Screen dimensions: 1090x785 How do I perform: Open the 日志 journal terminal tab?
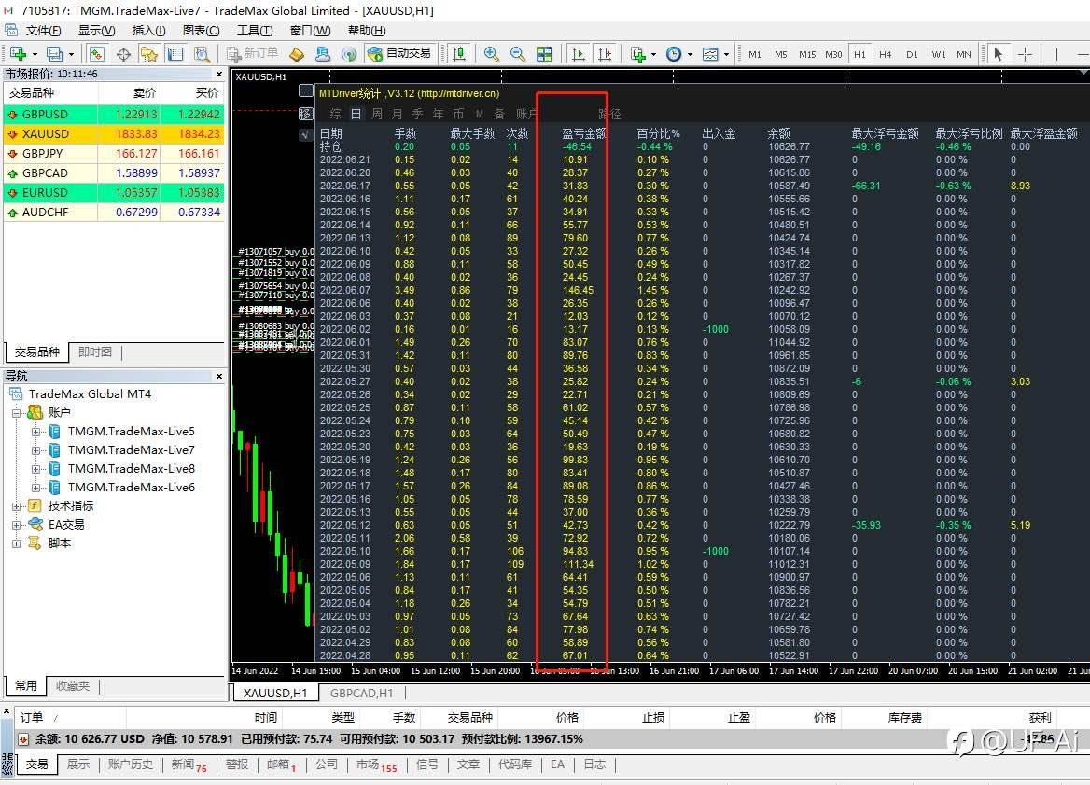(x=594, y=764)
